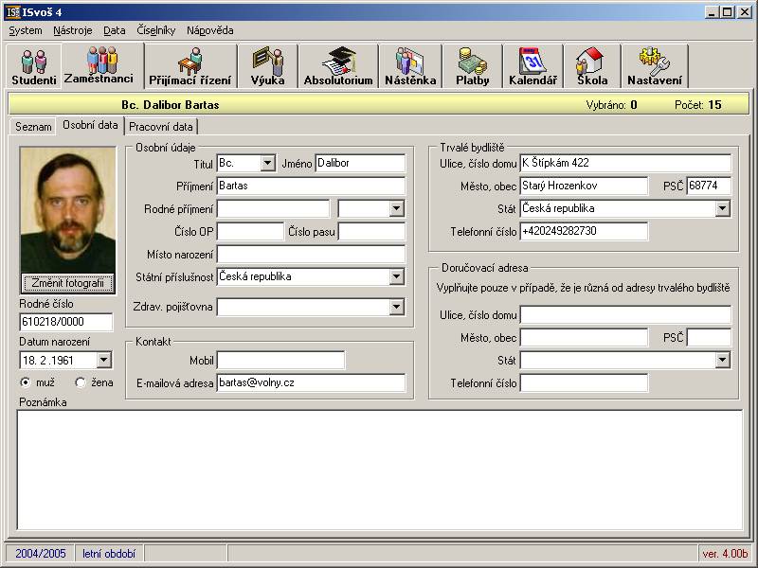Open the Číselníky menu

pos(156,30)
